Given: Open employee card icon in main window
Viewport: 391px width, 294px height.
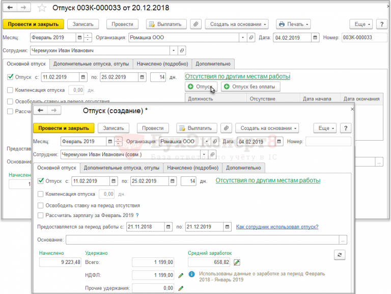Looking at the screenshot, I should (182, 50).
